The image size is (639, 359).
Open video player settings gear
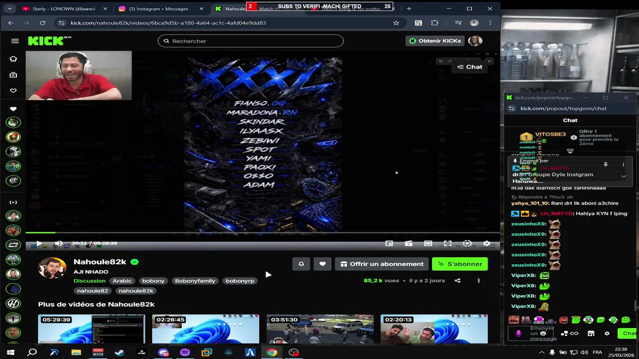point(487,243)
